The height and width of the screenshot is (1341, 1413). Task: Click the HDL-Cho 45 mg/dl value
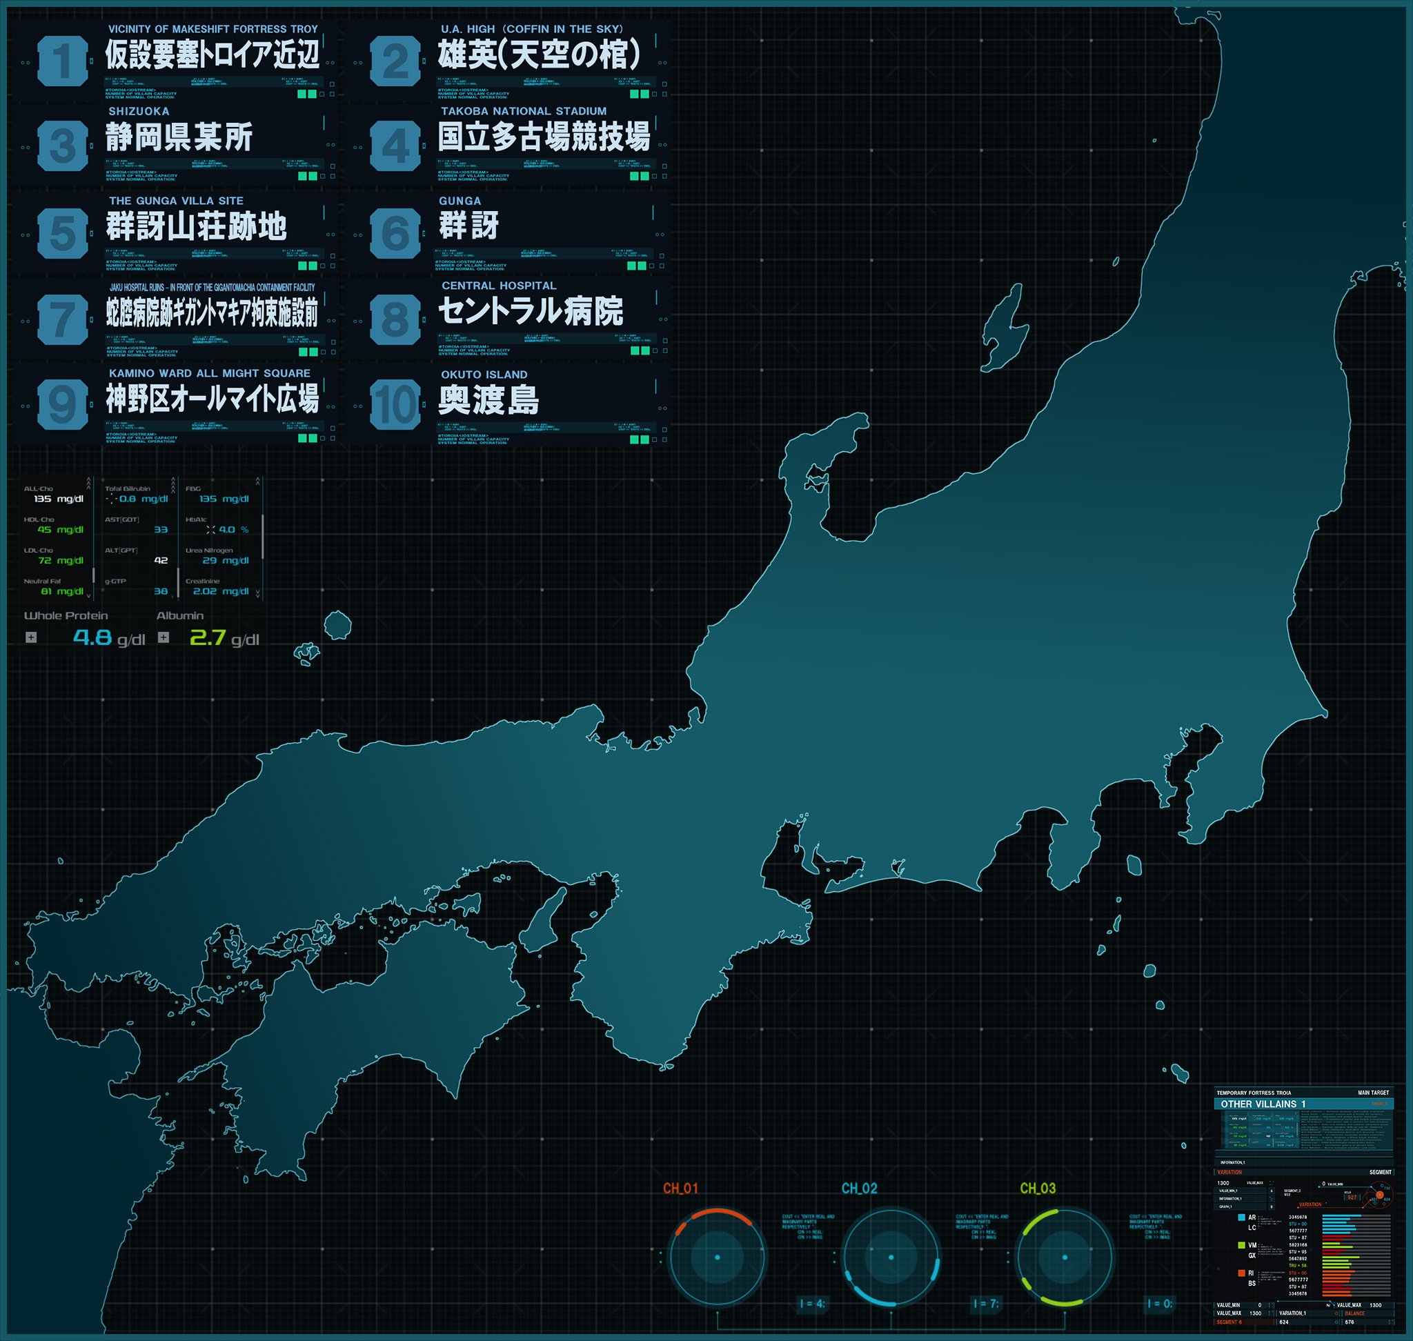pos(61,530)
